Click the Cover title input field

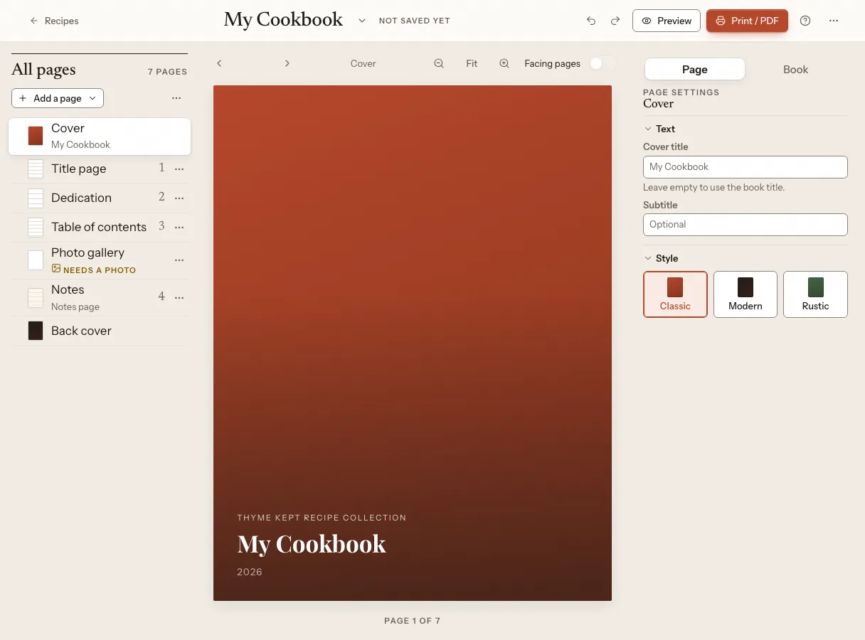point(745,166)
